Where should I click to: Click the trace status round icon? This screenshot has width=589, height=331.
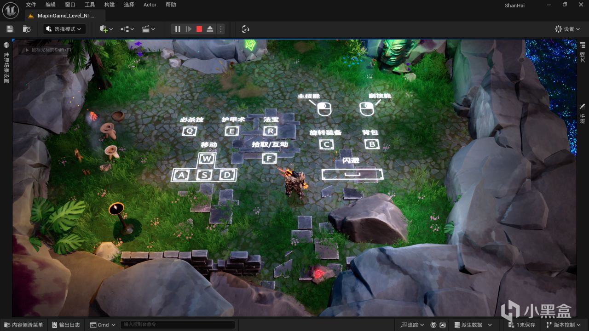(x=433, y=325)
